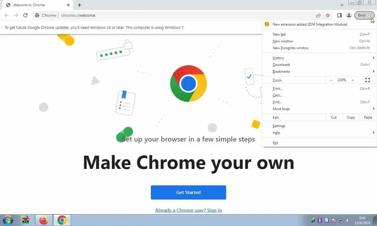Image resolution: width=377 pixels, height=226 pixels.
Task: Expand the History submenu
Action: (x=319, y=58)
